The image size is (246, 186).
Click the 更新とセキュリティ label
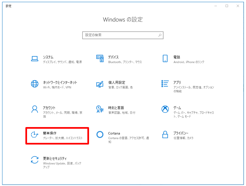coord(55,158)
